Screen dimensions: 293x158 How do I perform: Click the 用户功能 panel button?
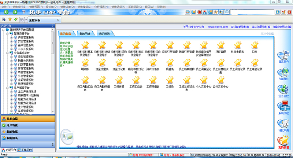pyautogui.click(x=12, y=125)
